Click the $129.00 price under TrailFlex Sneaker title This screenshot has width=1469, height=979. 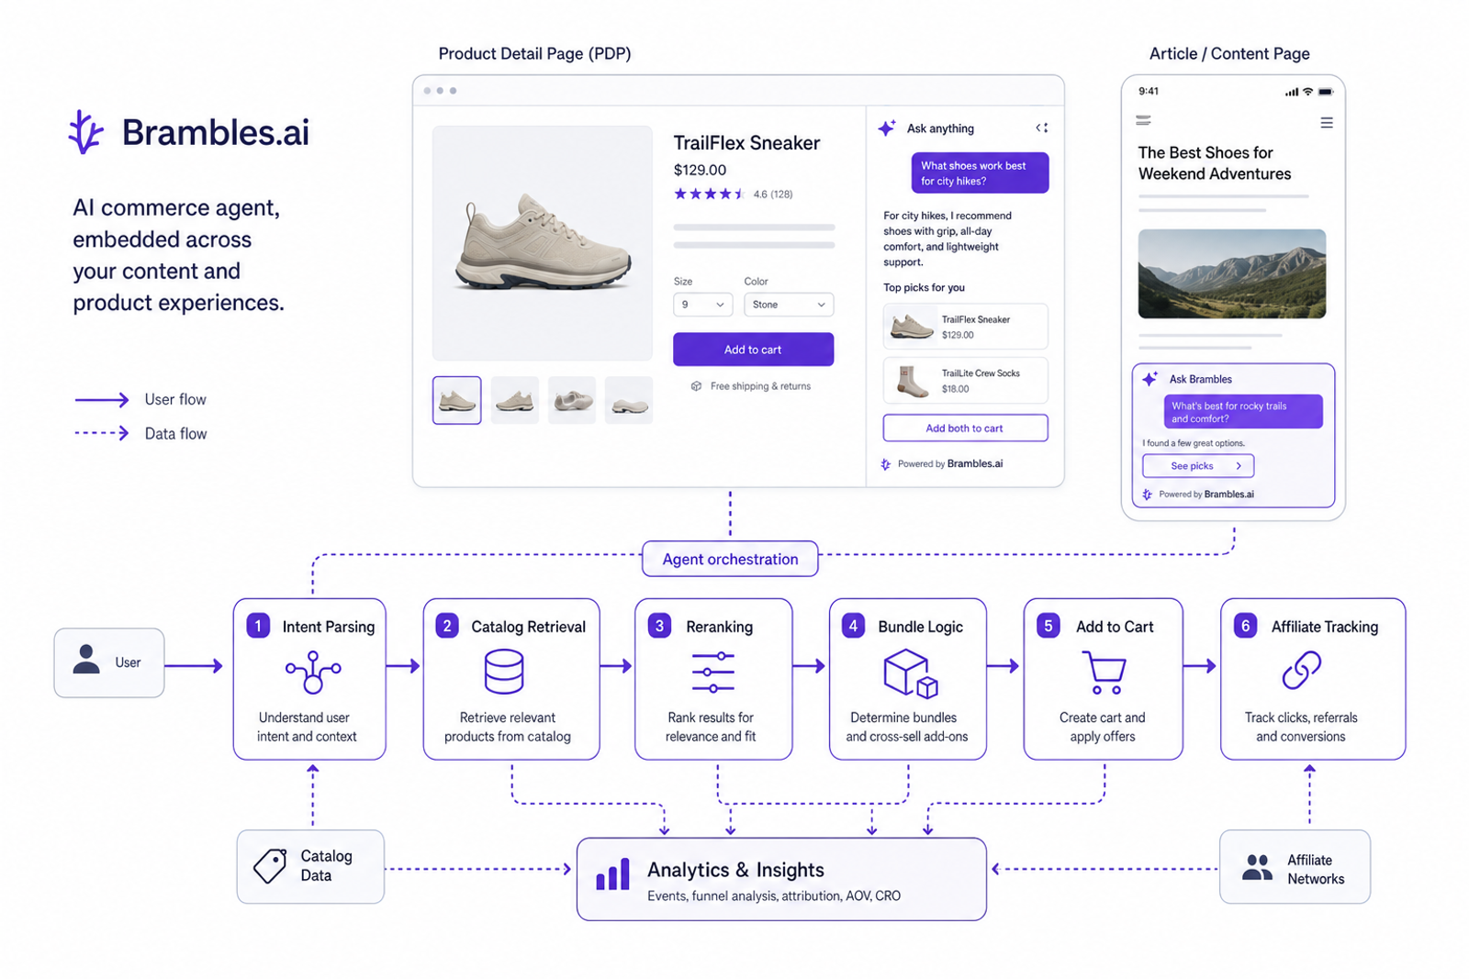point(700,170)
